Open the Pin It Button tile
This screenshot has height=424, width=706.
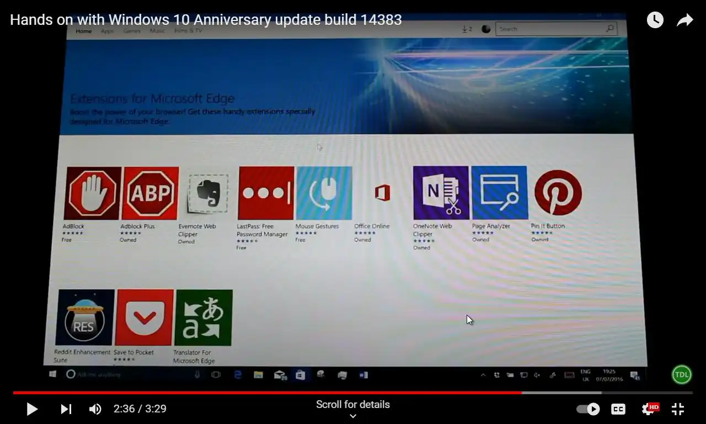point(558,193)
